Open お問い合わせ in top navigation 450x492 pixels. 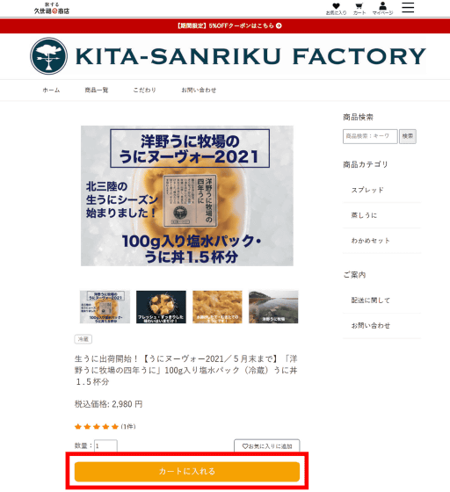(199, 90)
